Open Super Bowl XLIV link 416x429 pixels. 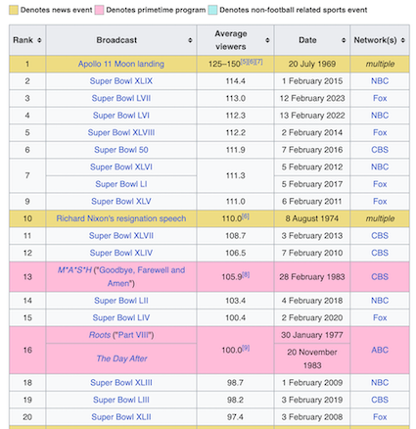click(121, 253)
